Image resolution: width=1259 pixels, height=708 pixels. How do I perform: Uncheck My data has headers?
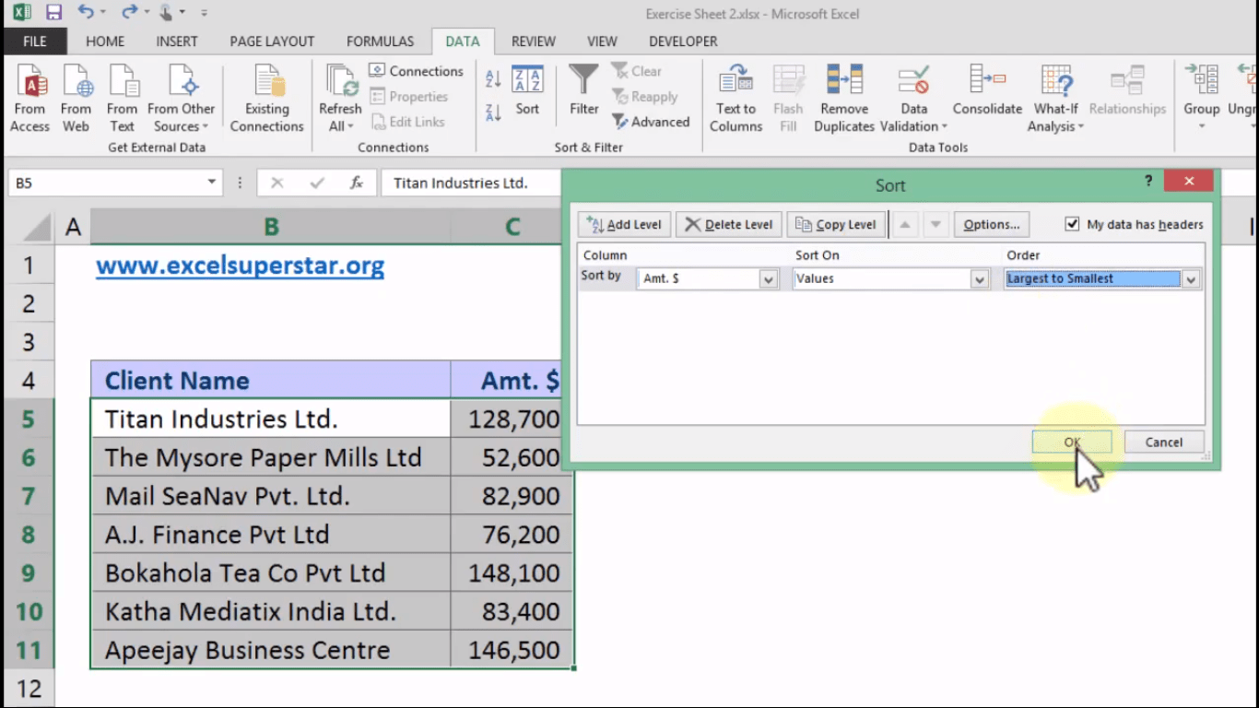[1072, 224]
